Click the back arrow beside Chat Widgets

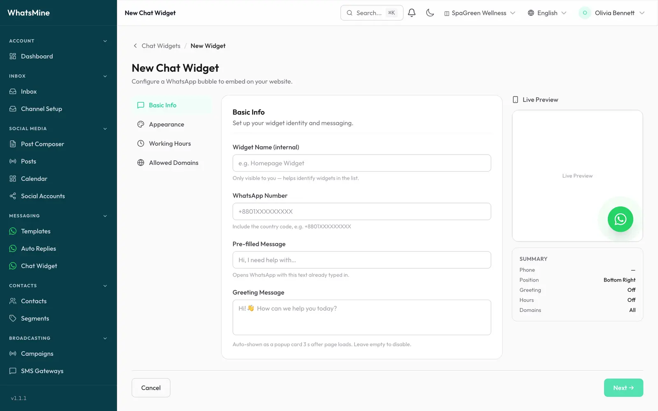click(x=135, y=46)
